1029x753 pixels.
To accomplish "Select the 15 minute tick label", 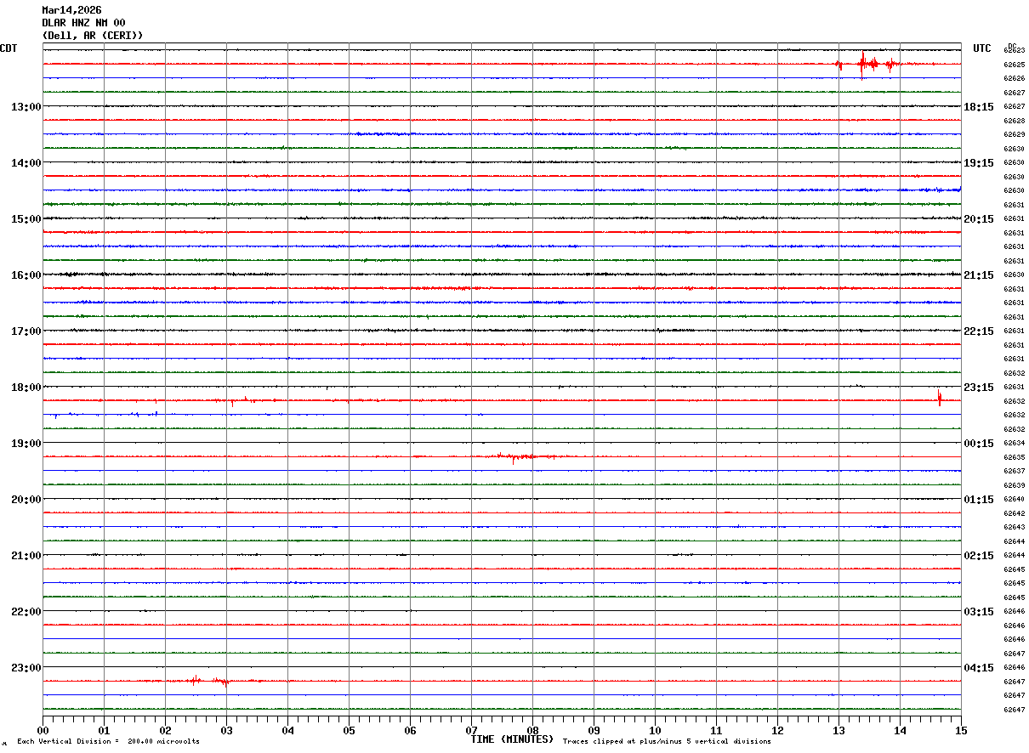I will 961,730.
